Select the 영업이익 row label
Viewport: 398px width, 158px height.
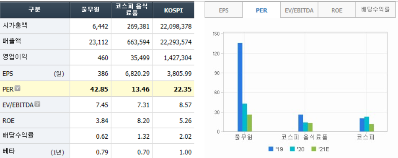click(15, 57)
